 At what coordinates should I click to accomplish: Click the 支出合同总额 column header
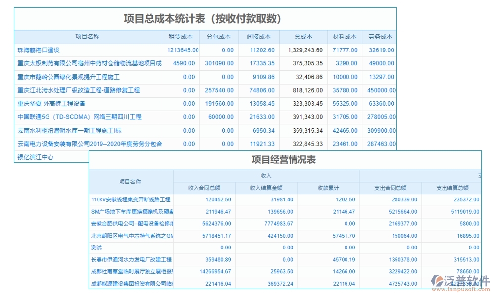point(391,188)
